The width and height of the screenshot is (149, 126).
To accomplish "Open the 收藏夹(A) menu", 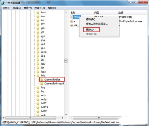I will point(40,8).
